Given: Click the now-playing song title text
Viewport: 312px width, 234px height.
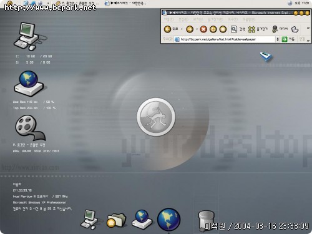Looking at the screenshot, I should [29, 145].
